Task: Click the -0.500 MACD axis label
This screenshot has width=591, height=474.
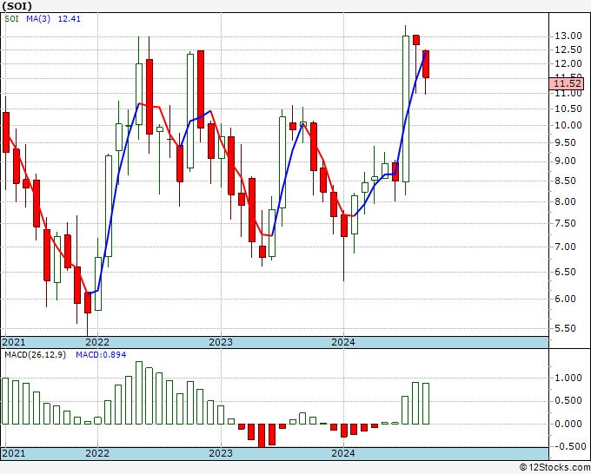Action: click(x=568, y=446)
